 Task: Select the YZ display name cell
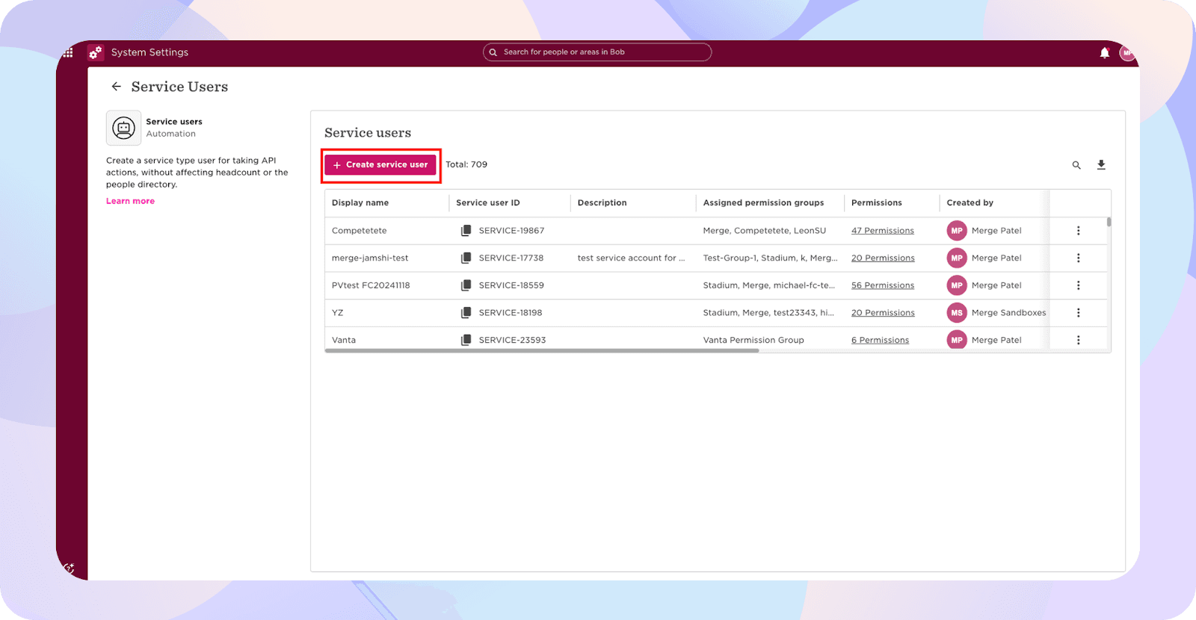pyautogui.click(x=338, y=313)
